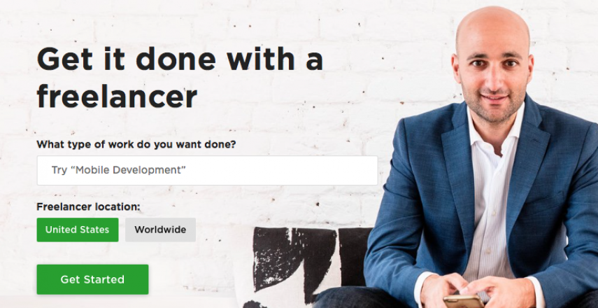Click the "Get it done with a" headline line
This screenshot has height=308, width=598.
(180, 59)
